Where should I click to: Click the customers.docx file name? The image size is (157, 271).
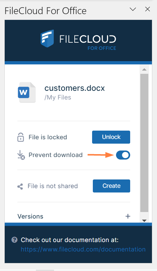(x=75, y=88)
